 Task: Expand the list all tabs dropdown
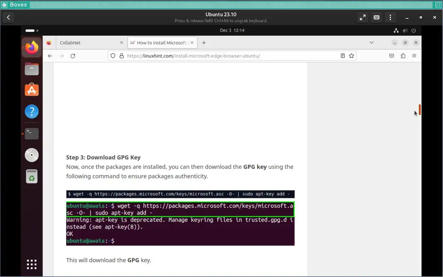[371, 43]
